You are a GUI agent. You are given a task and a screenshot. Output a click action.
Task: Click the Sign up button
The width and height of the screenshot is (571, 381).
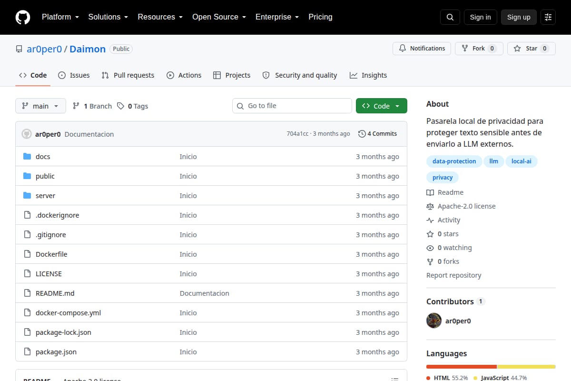coord(519,17)
